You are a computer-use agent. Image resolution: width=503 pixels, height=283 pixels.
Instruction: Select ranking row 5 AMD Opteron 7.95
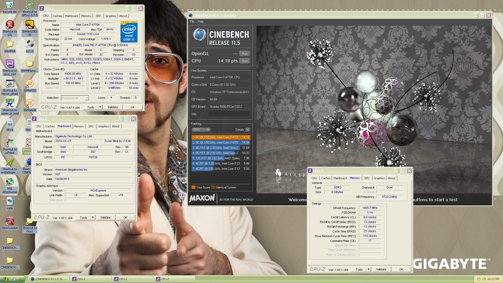pos(221,158)
